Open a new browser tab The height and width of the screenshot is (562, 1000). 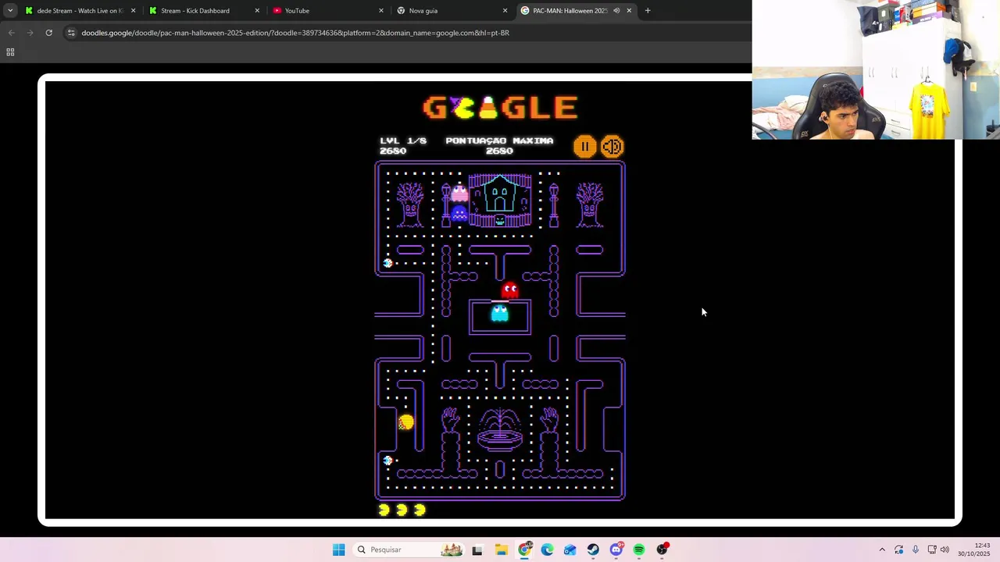coord(648,11)
